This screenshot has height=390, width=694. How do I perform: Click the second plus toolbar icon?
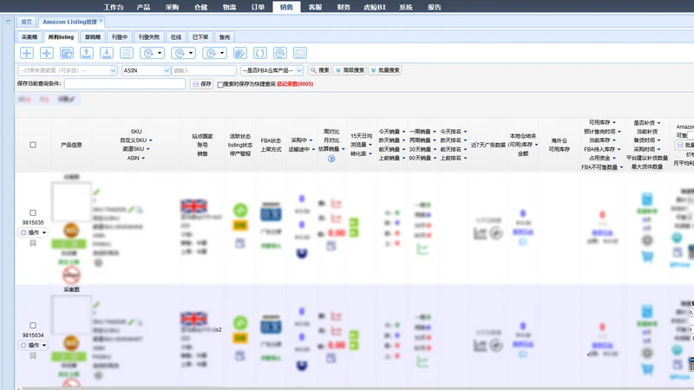(x=47, y=53)
